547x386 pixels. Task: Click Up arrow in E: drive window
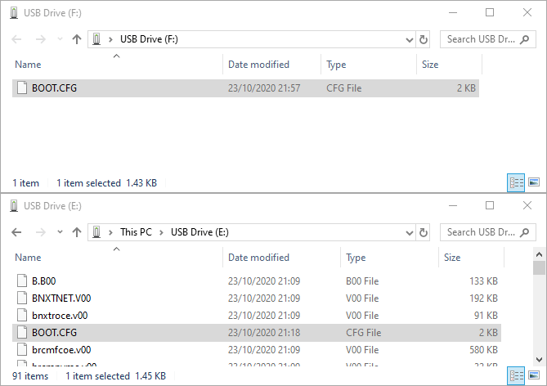click(x=77, y=232)
